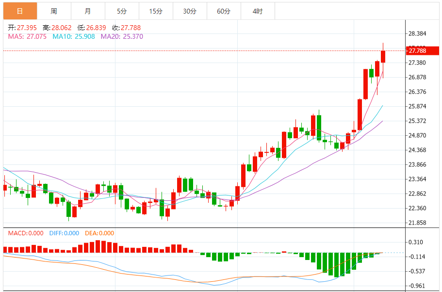The image size is (442, 292).
Task: Click the 22.360 price axis label
Action: pos(417,208)
